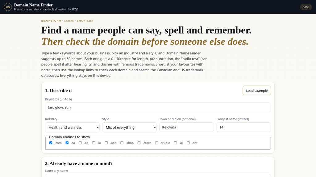This screenshot has width=316, height=177.
Task: Focus the Keywords input field
Action: click(158, 107)
